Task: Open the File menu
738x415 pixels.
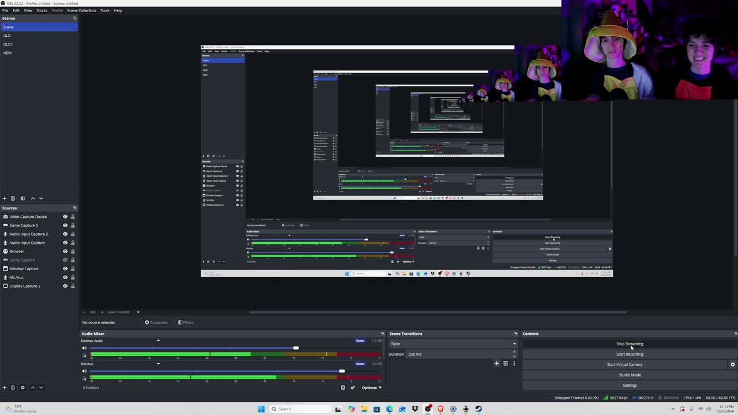Action: [5, 10]
